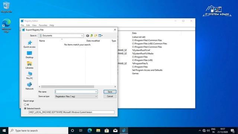Click the 'Set Program Access and Defaults' value
Viewport: 238px width, 134px height.
[147, 70]
